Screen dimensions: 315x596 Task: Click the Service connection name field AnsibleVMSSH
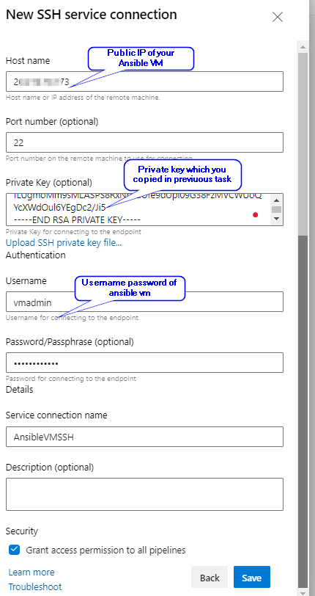click(x=144, y=437)
